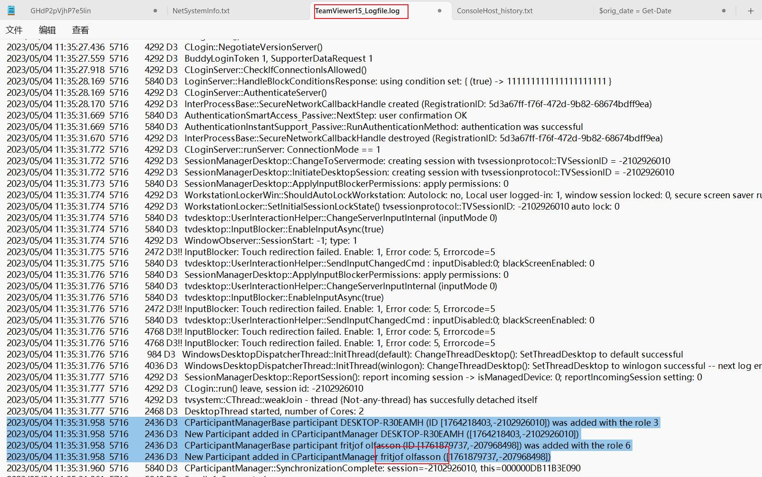The width and height of the screenshot is (762, 477).
Task: Click the user confirmation OK line
Action: pyautogui.click(x=237, y=115)
